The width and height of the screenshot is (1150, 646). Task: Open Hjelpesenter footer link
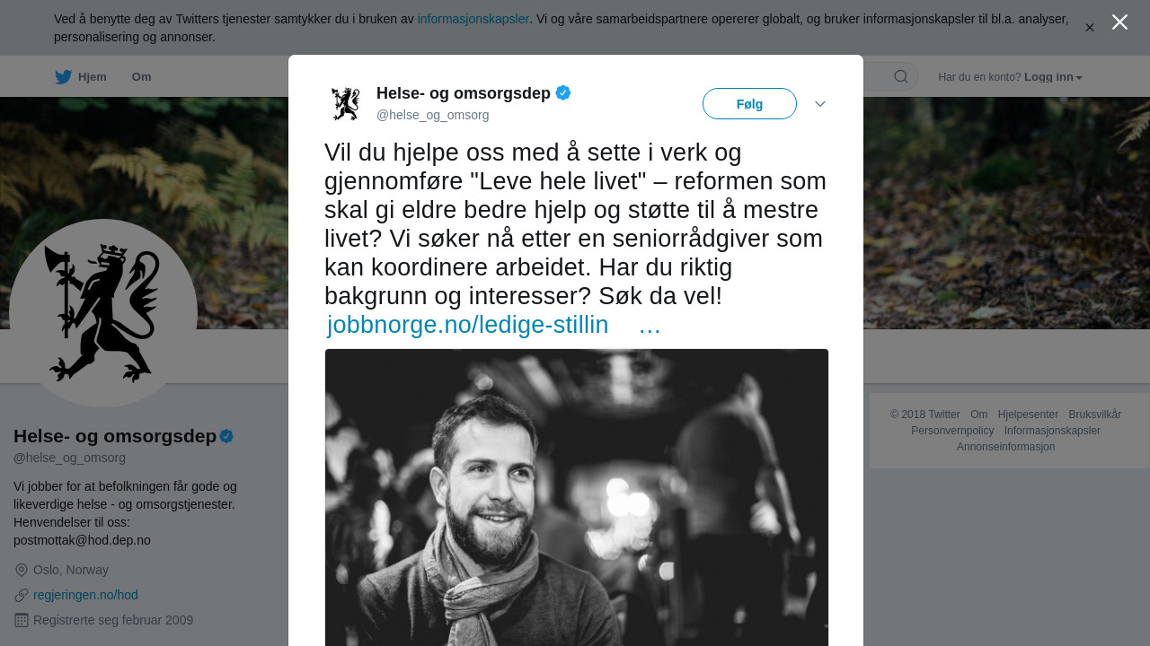1028,415
